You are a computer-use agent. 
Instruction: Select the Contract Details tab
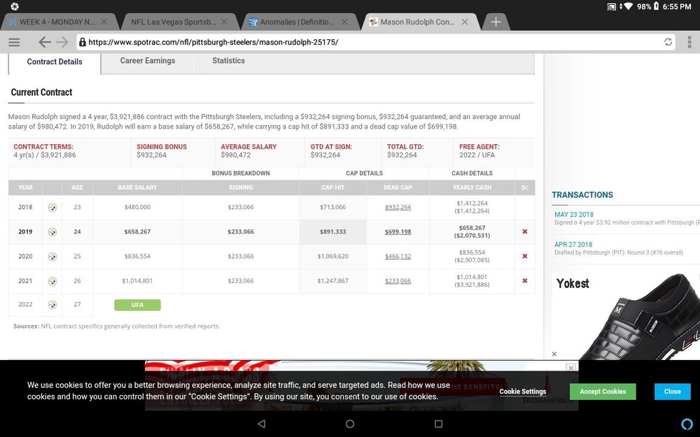[55, 62]
